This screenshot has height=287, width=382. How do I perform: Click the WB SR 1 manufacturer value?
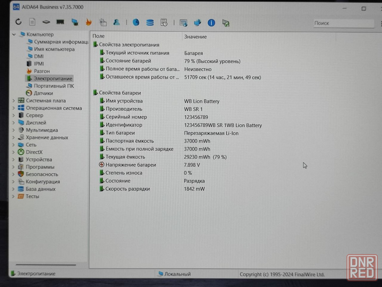pos(193,109)
